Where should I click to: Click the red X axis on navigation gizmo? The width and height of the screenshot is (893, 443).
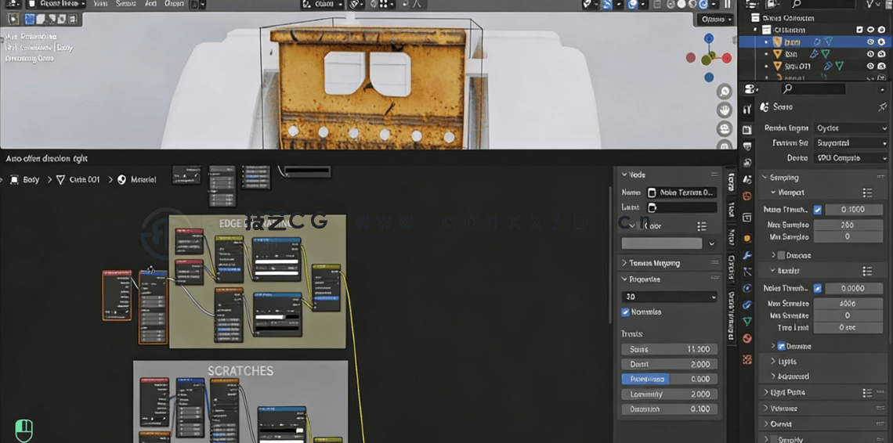[x=727, y=58]
